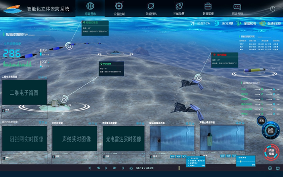Skip to start of playback
Image resolution: width=283 pixels, height=177 pixels.
pos(90,168)
